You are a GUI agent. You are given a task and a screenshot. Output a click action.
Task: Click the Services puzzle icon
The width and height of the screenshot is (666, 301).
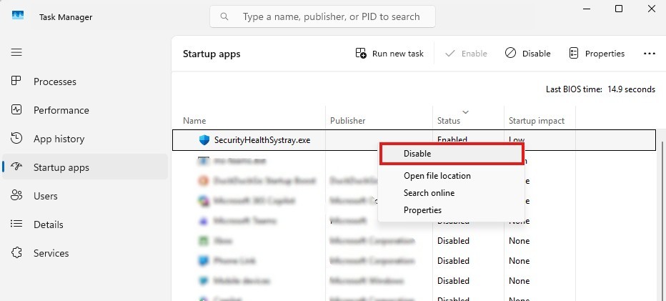tap(16, 252)
